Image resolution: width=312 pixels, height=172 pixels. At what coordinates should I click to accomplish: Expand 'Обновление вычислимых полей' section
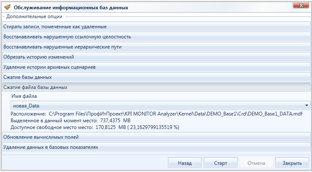tap(156, 137)
